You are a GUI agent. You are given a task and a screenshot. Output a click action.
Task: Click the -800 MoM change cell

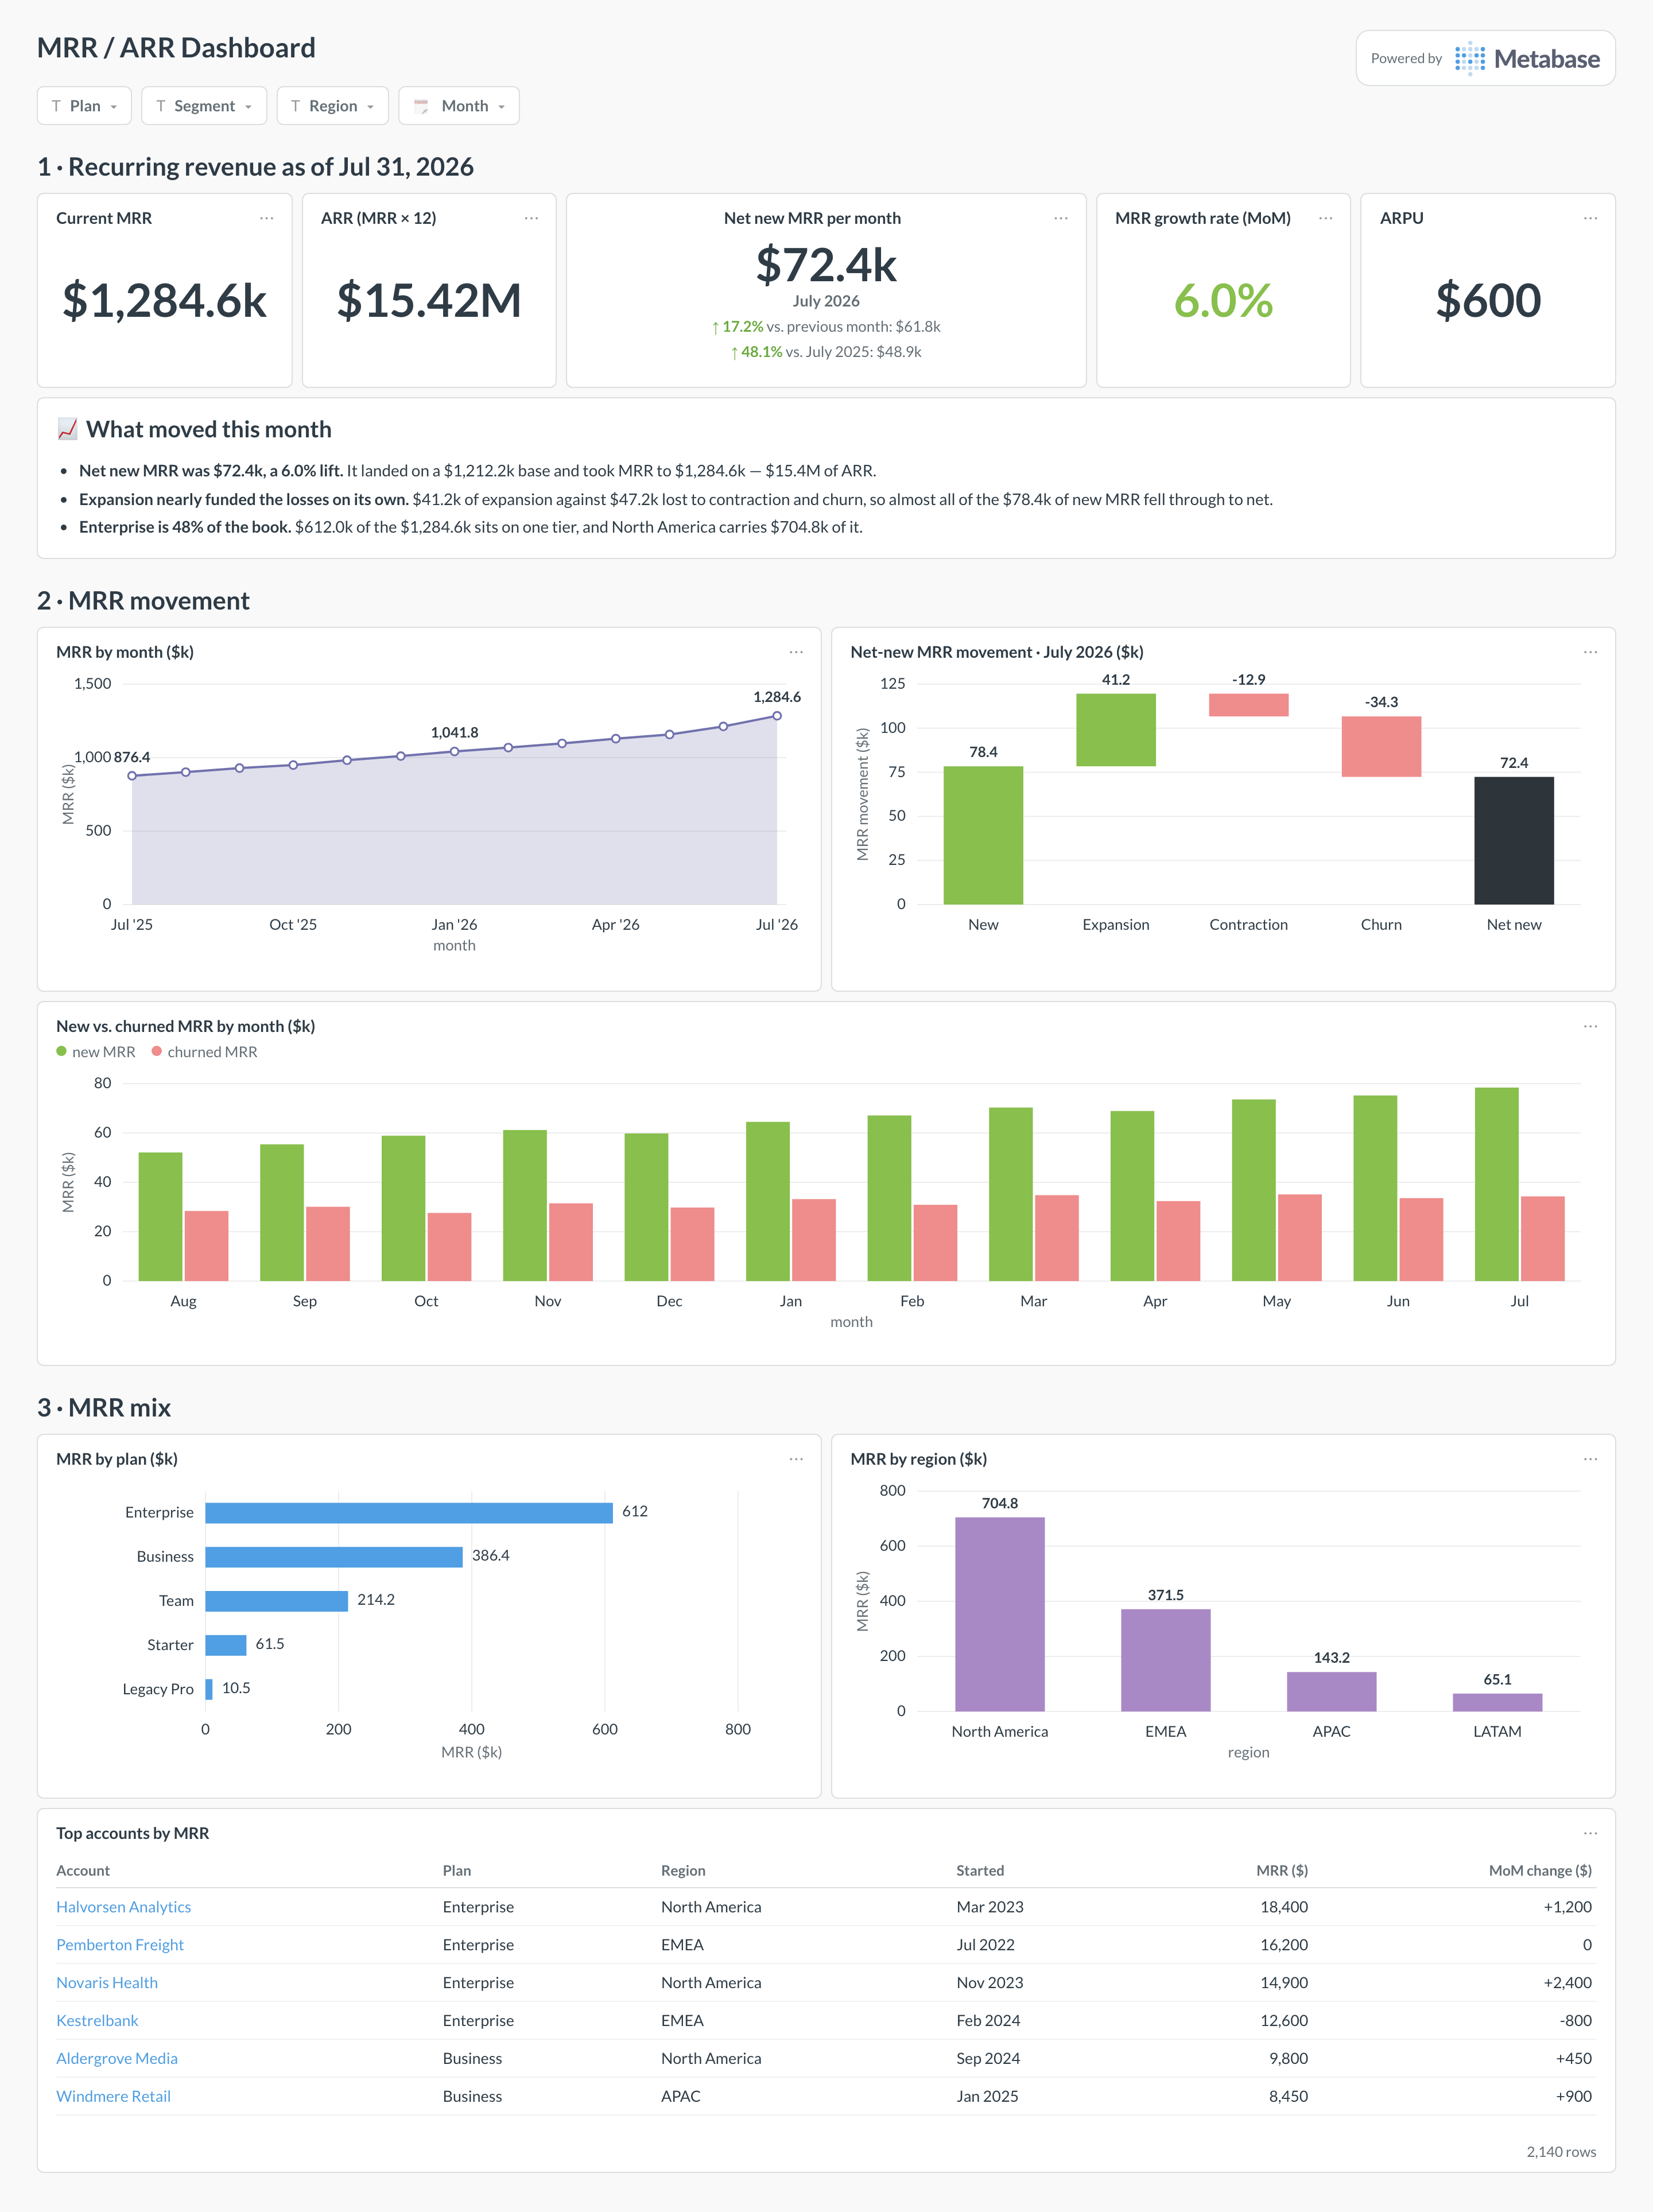(1576, 2021)
